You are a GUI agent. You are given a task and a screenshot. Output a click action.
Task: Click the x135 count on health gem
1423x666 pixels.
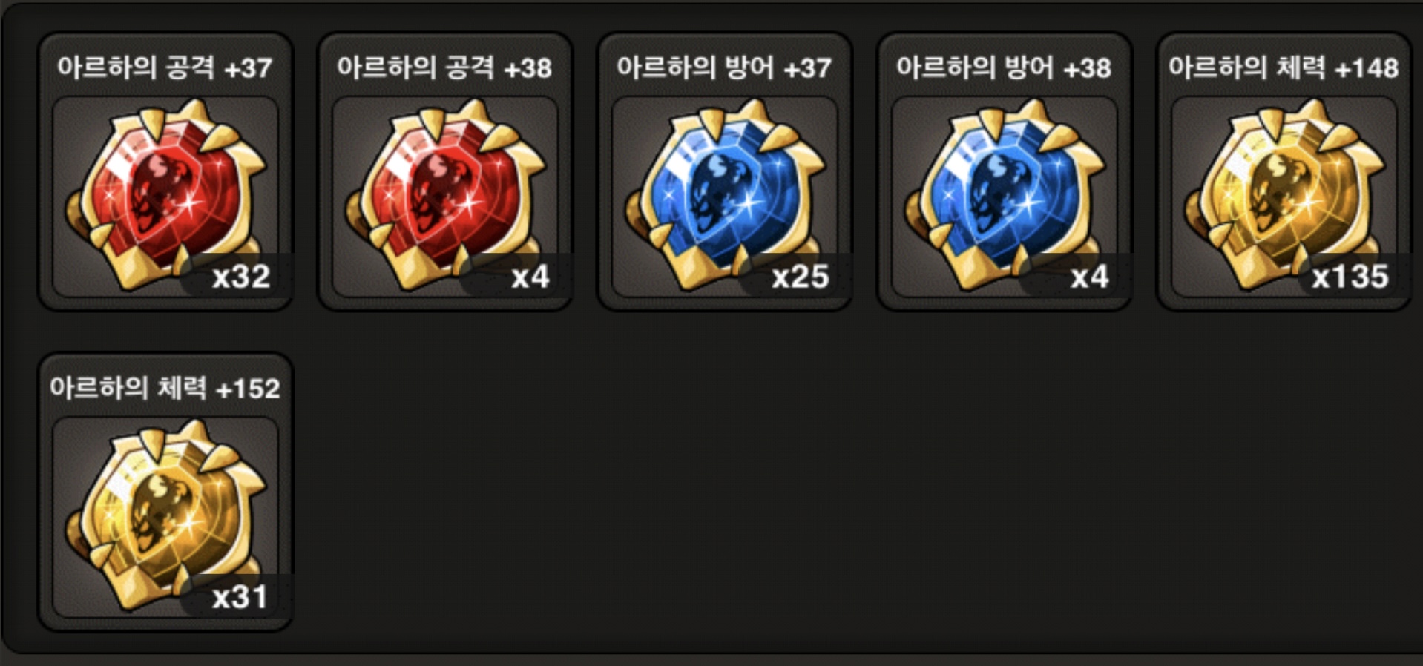[x=1350, y=277]
